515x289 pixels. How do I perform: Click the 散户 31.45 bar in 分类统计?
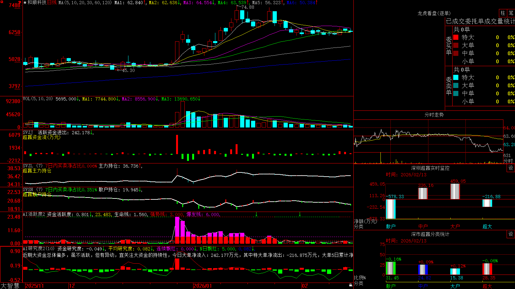(x=391, y=268)
